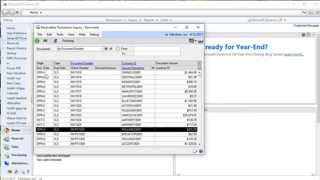
Task: Click the blue help icon at the inquiry window bottom
Action: click(x=201, y=151)
